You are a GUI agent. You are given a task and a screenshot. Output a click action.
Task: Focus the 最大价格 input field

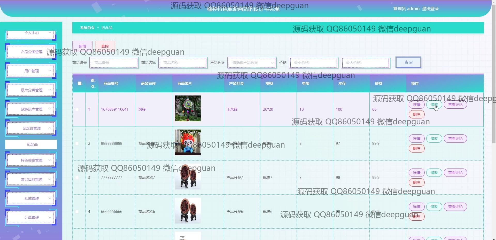366,63
